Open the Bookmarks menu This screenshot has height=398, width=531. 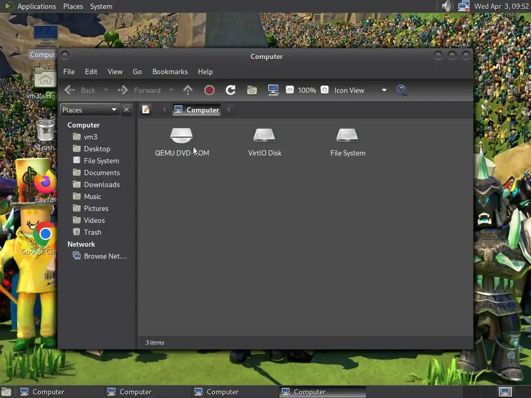170,72
